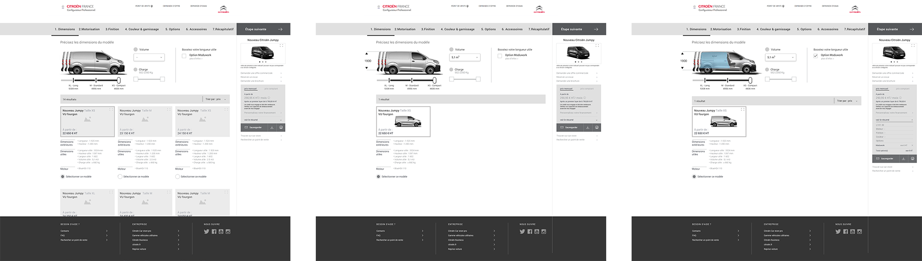Click the Citroën chevron logo in middle mockup header
Screen dimensions: 922x261
coord(538,9)
